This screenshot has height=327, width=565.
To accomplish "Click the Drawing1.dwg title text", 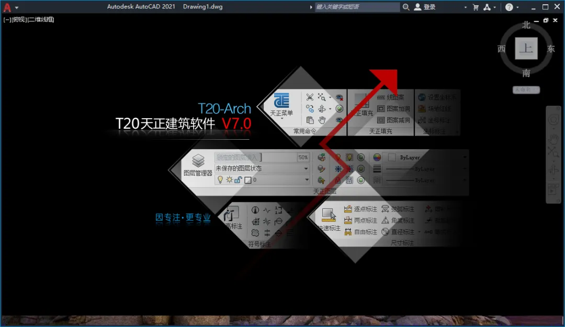I will click(x=203, y=6).
